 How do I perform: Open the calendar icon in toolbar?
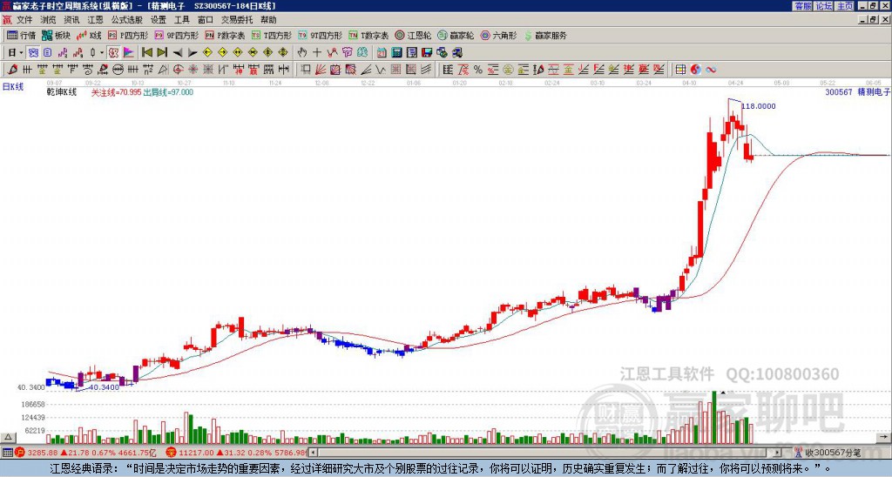382,52
